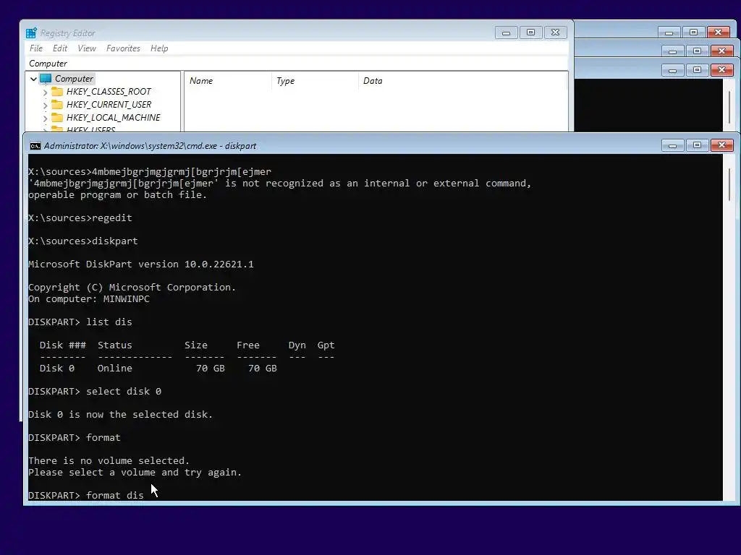Maximize the Registry Editor window
This screenshot has width=741, height=555.
(530, 33)
